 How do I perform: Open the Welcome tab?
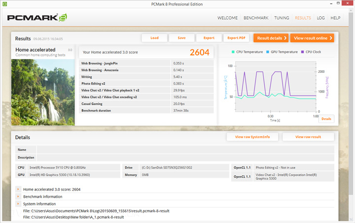(227, 18)
